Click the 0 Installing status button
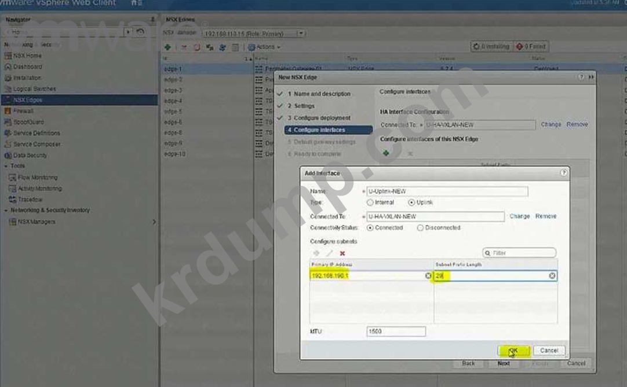The height and width of the screenshot is (387, 627). [x=491, y=46]
